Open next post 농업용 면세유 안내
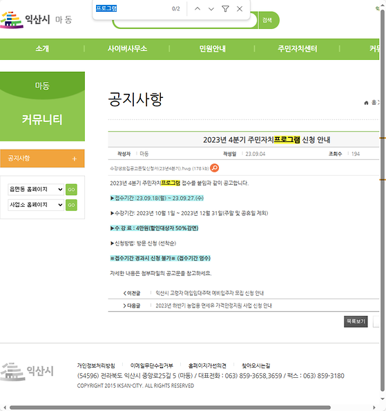 coord(213,305)
